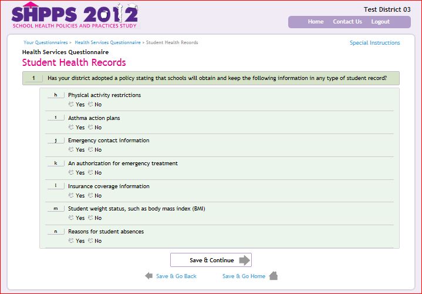Click the Save & Go Back link
The image size is (422, 294).
pyautogui.click(x=176, y=276)
